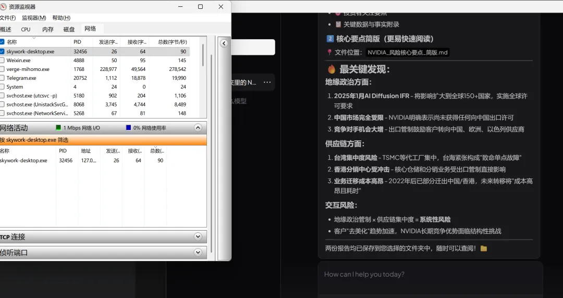
Task: Click the pushpin icon beside 文件位置
Action: pos(329,53)
